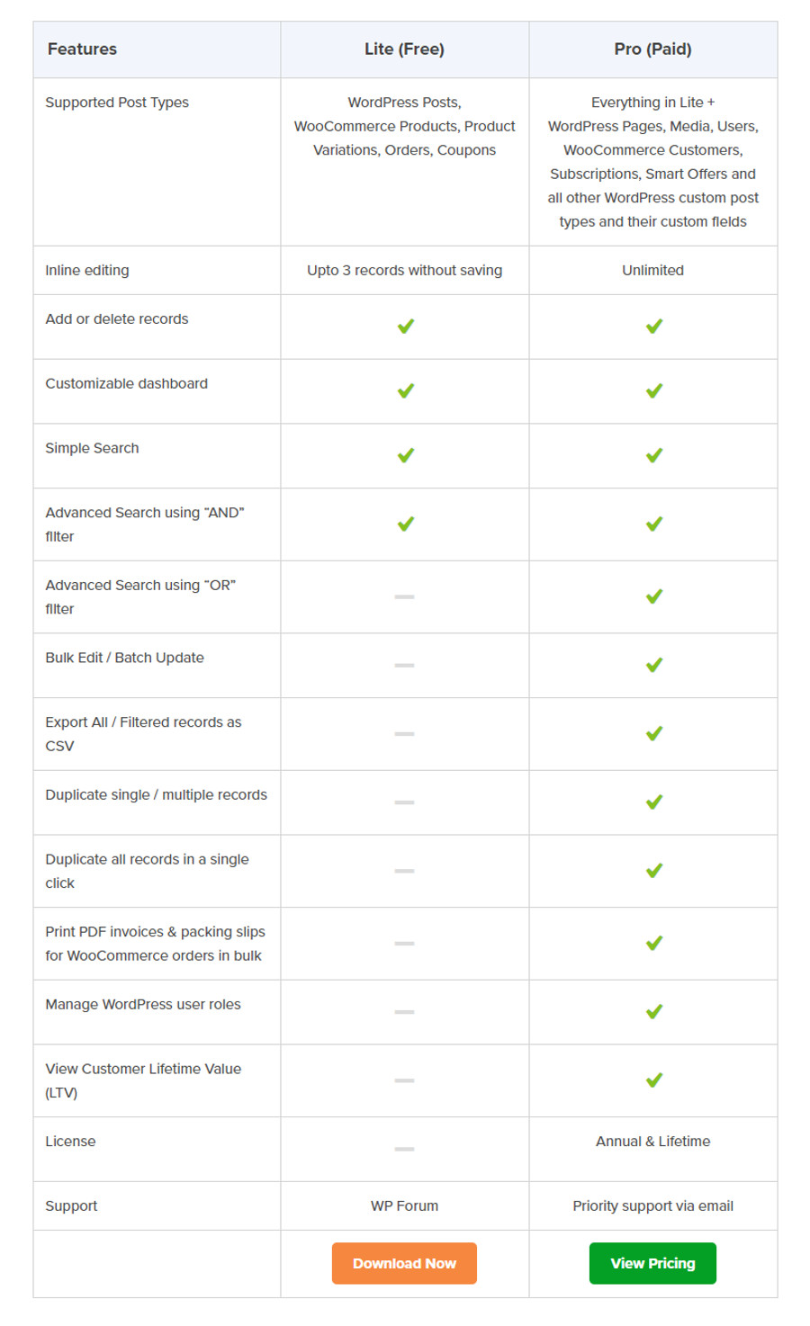Click the orange Download Now button

[x=404, y=1263]
